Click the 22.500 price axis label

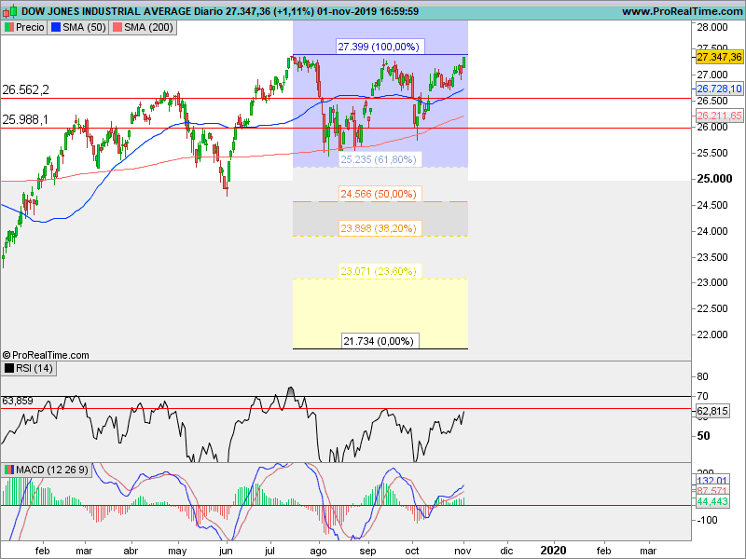click(712, 308)
